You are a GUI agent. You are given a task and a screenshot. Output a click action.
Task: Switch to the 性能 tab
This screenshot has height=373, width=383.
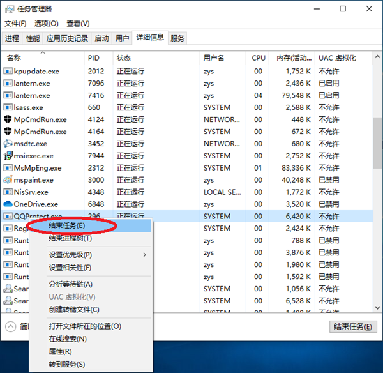[x=33, y=38]
